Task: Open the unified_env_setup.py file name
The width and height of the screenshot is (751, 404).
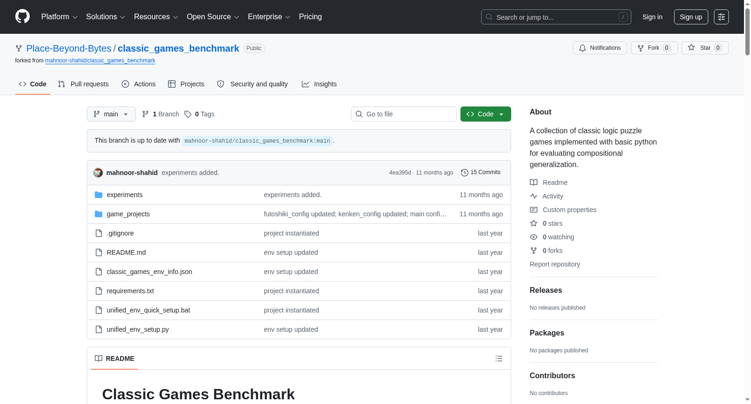Action: (138, 329)
